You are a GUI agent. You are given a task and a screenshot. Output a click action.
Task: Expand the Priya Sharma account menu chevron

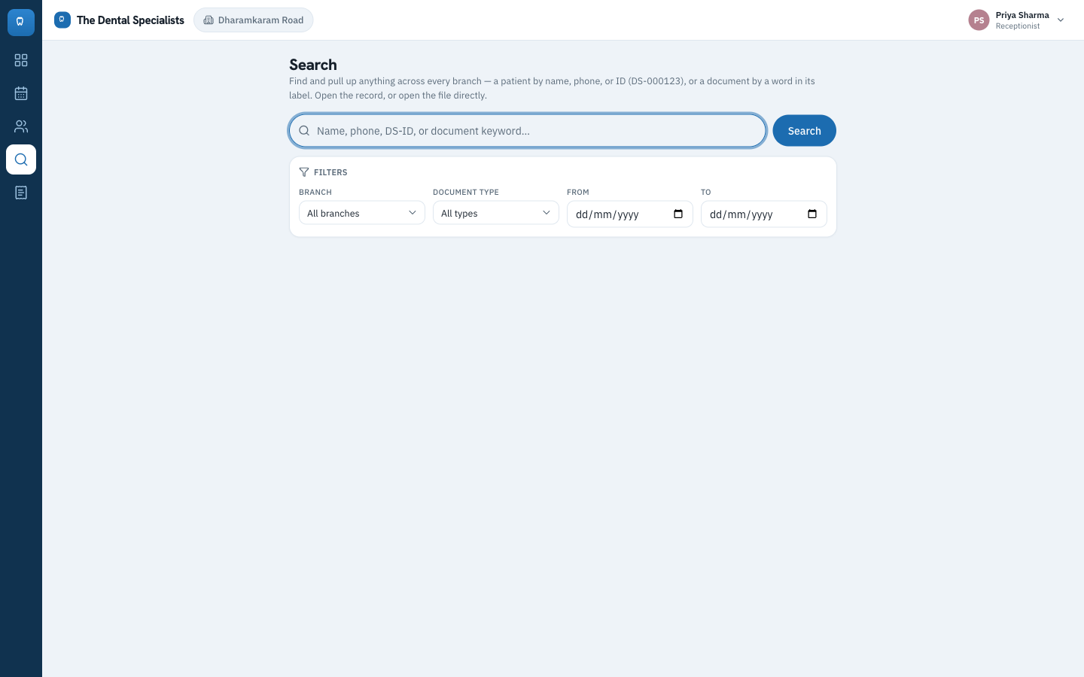1061,20
